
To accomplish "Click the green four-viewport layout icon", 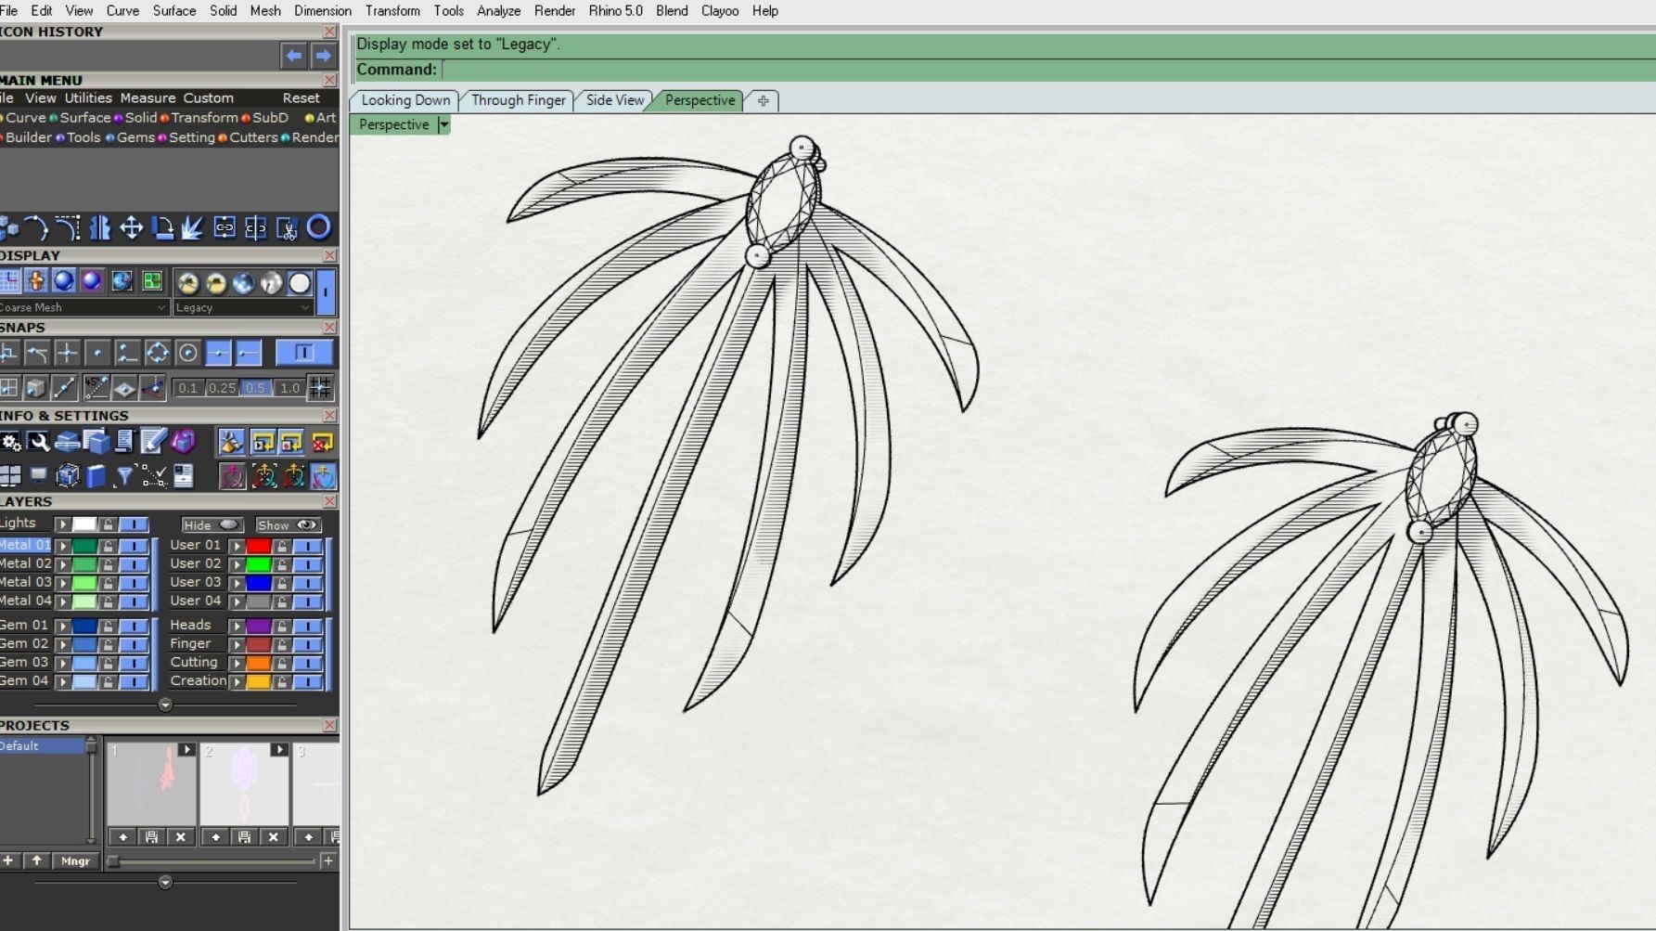I will click(x=151, y=281).
